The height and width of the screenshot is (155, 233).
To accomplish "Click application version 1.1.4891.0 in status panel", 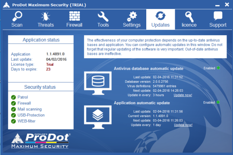I will (55, 54).
